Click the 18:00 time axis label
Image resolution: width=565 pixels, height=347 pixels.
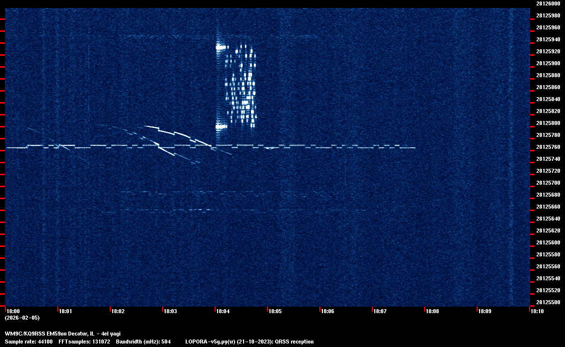click(x=13, y=311)
